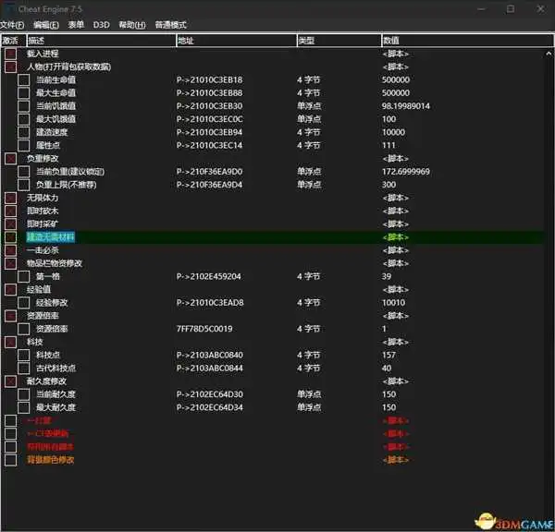Image resolution: width=555 pixels, height=532 pixels.
Task: Open the 编辑(E) menu
Action: (46, 25)
